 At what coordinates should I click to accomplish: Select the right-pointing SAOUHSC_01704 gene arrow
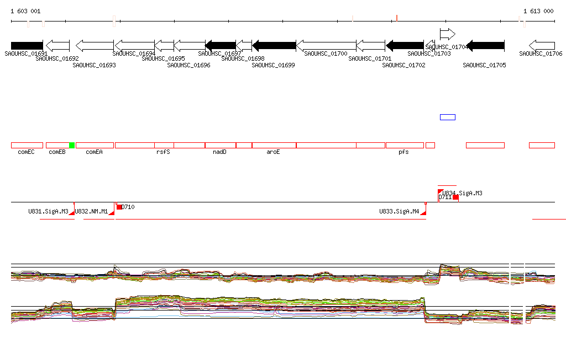click(x=447, y=34)
